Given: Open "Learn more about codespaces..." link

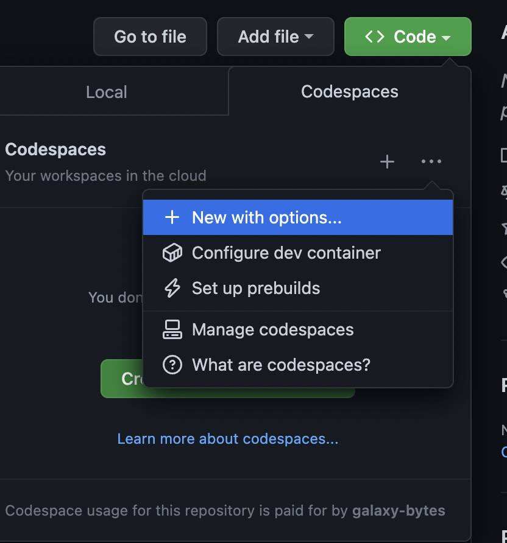Looking at the screenshot, I should (x=227, y=438).
